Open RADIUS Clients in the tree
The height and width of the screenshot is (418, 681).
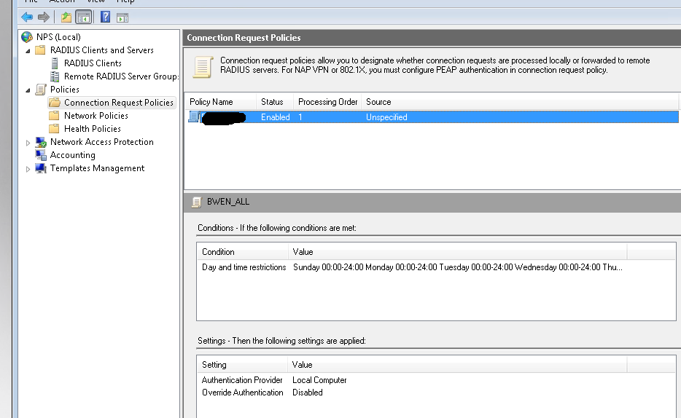[x=93, y=63]
